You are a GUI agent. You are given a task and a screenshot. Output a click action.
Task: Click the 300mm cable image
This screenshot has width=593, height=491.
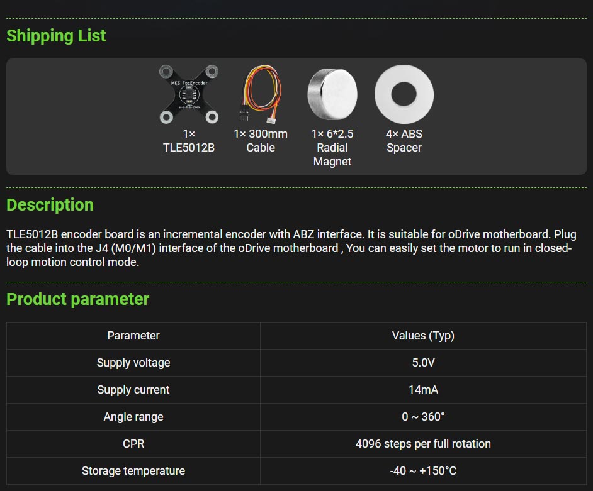pos(261,94)
